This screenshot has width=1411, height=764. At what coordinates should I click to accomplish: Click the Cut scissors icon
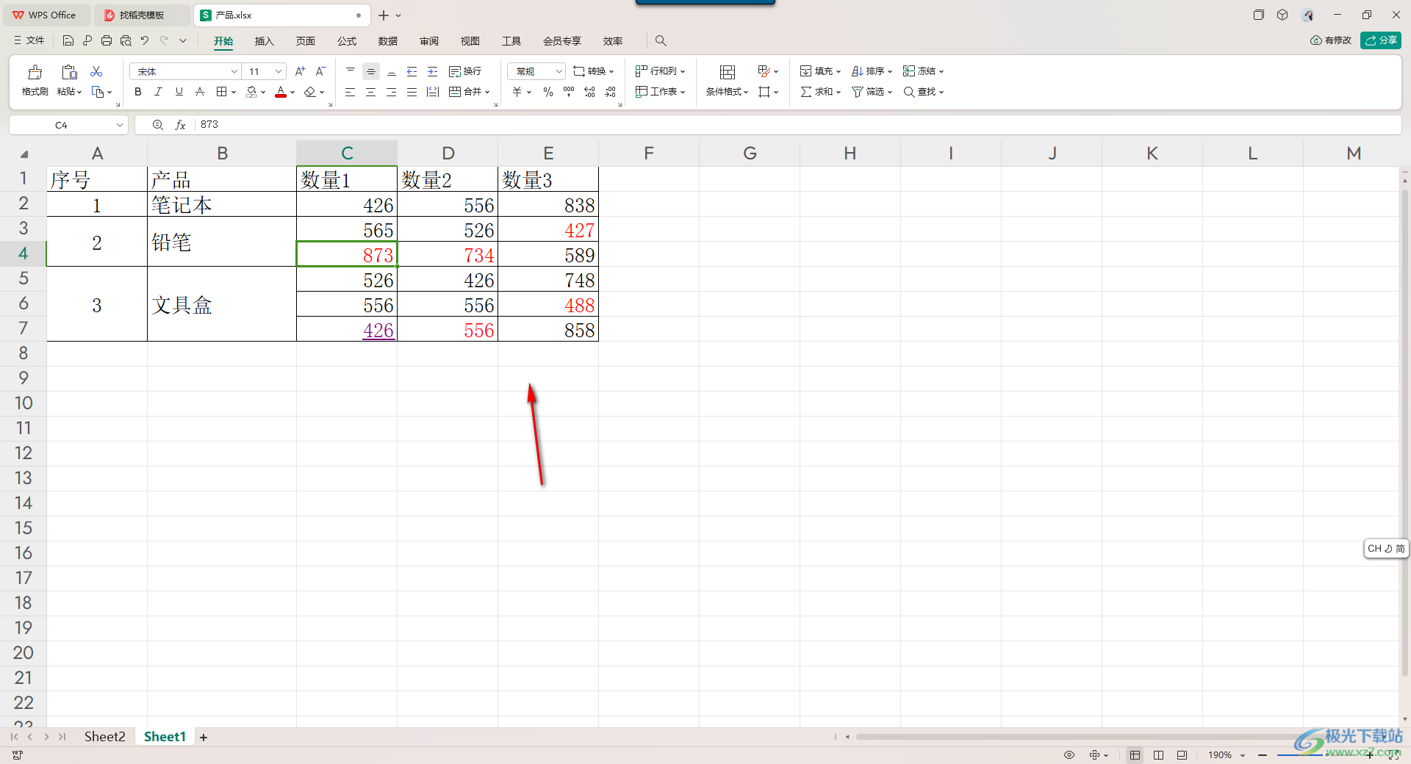tap(96, 71)
